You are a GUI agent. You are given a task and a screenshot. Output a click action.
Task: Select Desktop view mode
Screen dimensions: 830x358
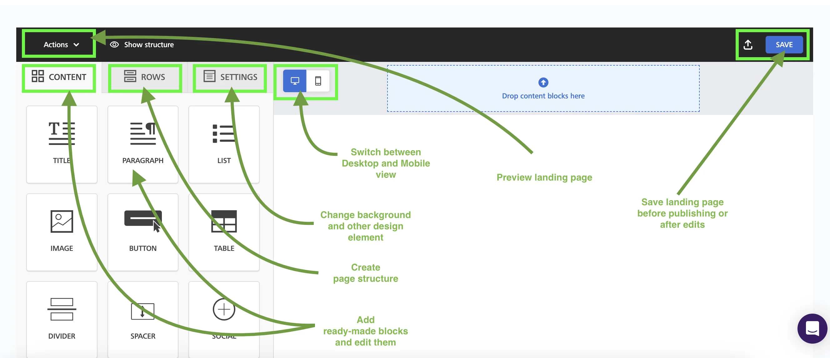[x=294, y=81]
